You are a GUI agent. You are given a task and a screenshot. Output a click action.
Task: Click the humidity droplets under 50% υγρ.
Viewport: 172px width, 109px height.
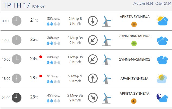pyautogui.click(x=53, y=24)
